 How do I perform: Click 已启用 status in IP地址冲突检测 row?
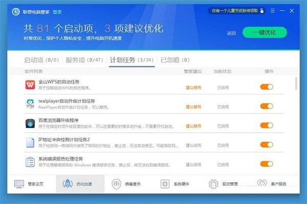click(x=223, y=145)
